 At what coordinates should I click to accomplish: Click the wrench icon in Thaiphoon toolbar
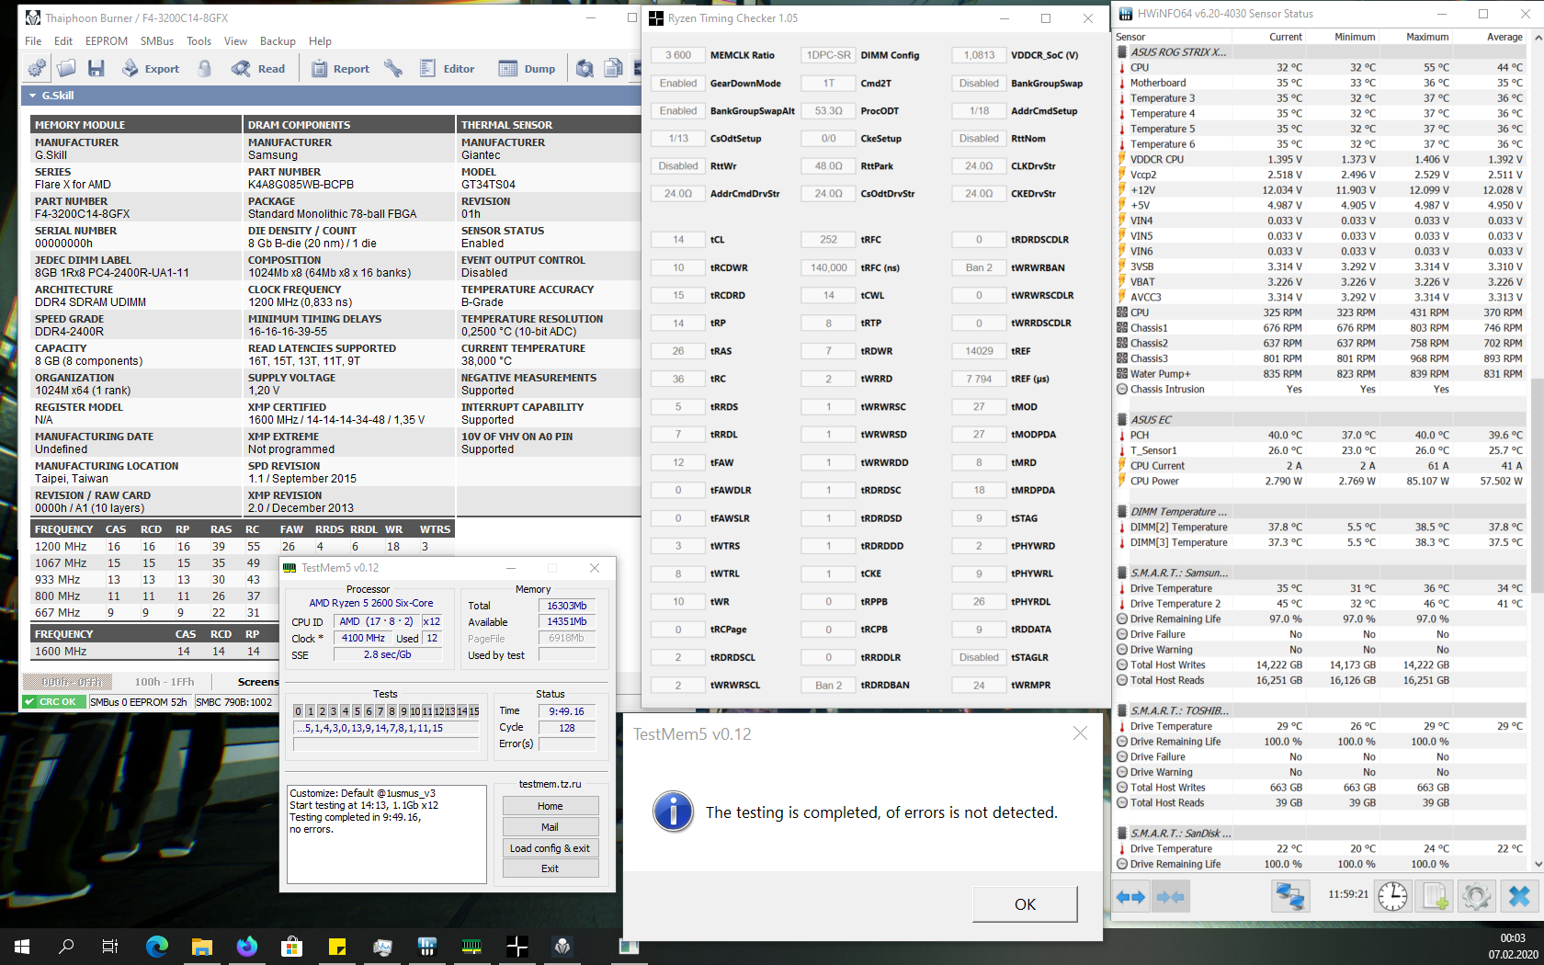[x=393, y=68]
